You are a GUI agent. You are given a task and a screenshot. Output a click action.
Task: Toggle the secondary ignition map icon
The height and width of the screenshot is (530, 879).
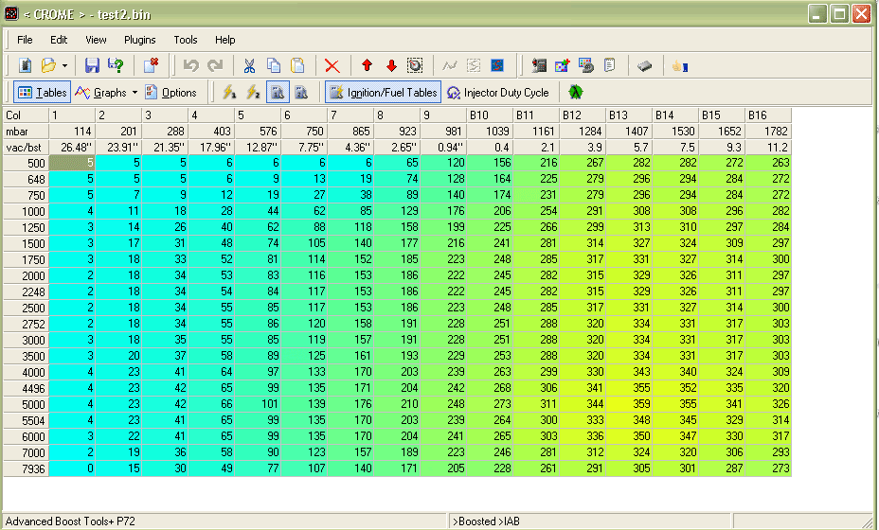[301, 93]
